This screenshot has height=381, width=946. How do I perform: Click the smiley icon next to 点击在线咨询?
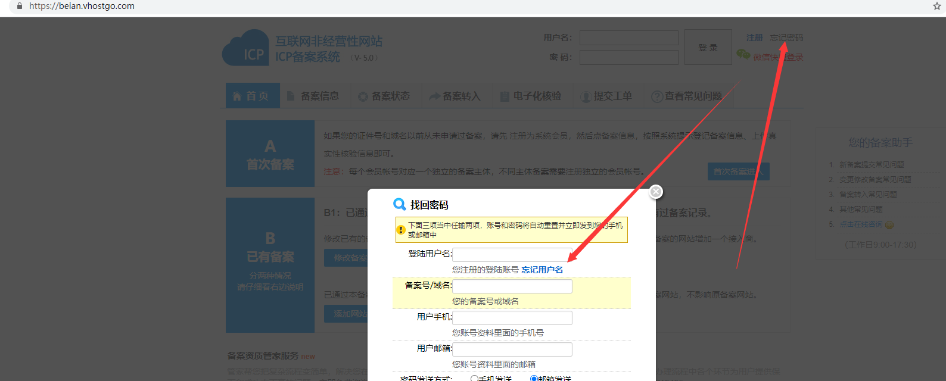[889, 225]
